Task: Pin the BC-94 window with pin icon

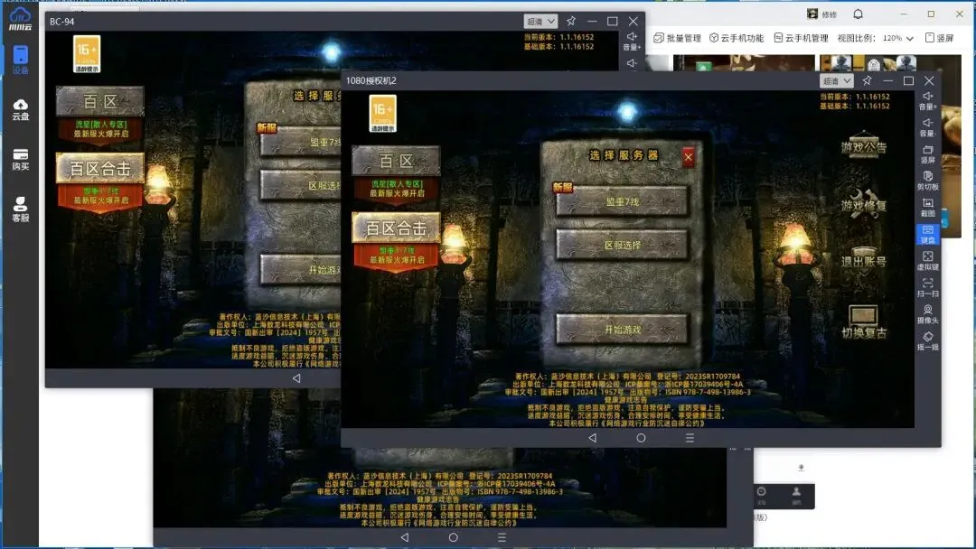Action: pyautogui.click(x=571, y=21)
